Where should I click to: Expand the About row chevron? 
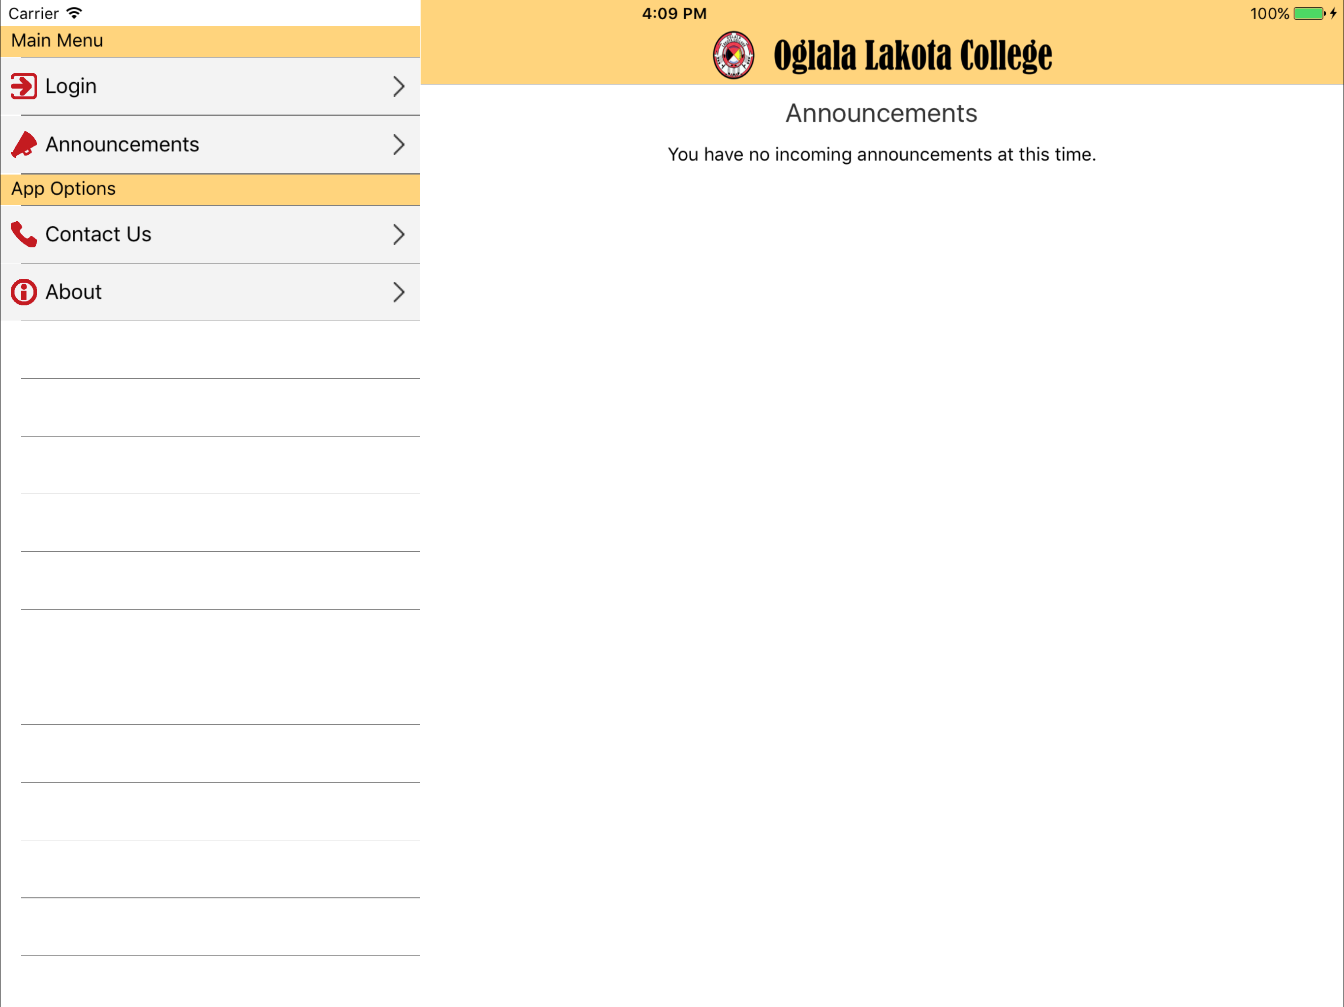click(x=398, y=292)
